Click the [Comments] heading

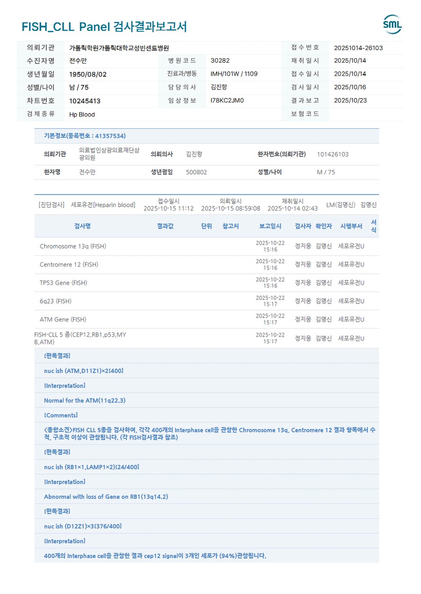(61, 415)
